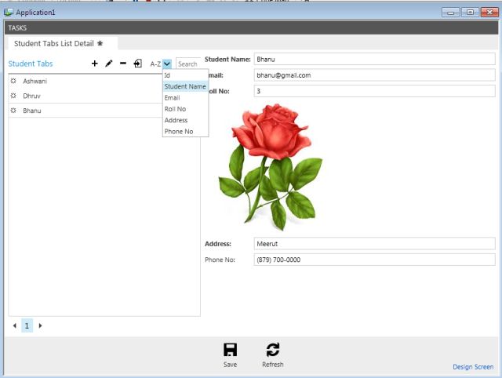Click the plus icon to add student
502x378 pixels.
tap(95, 64)
